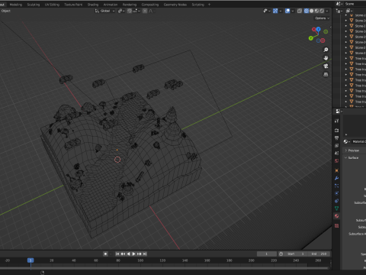Open the Physics properties tab
366x275 pixels.
coord(336,193)
